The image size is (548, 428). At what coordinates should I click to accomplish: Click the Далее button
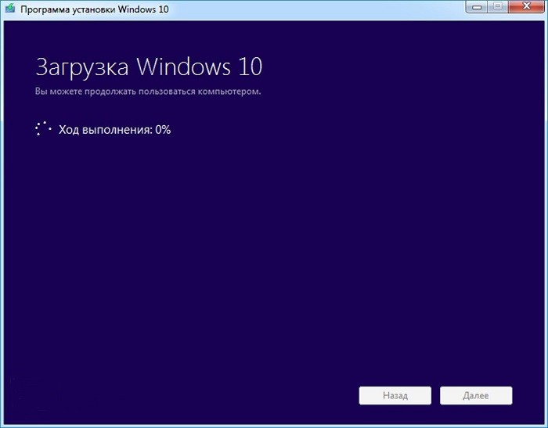[x=476, y=395]
